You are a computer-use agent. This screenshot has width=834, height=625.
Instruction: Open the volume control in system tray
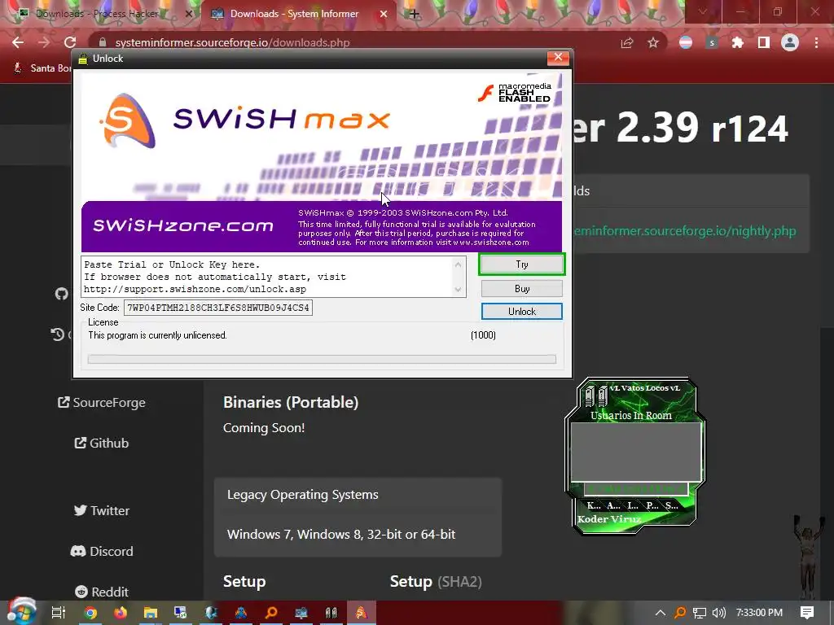719,613
